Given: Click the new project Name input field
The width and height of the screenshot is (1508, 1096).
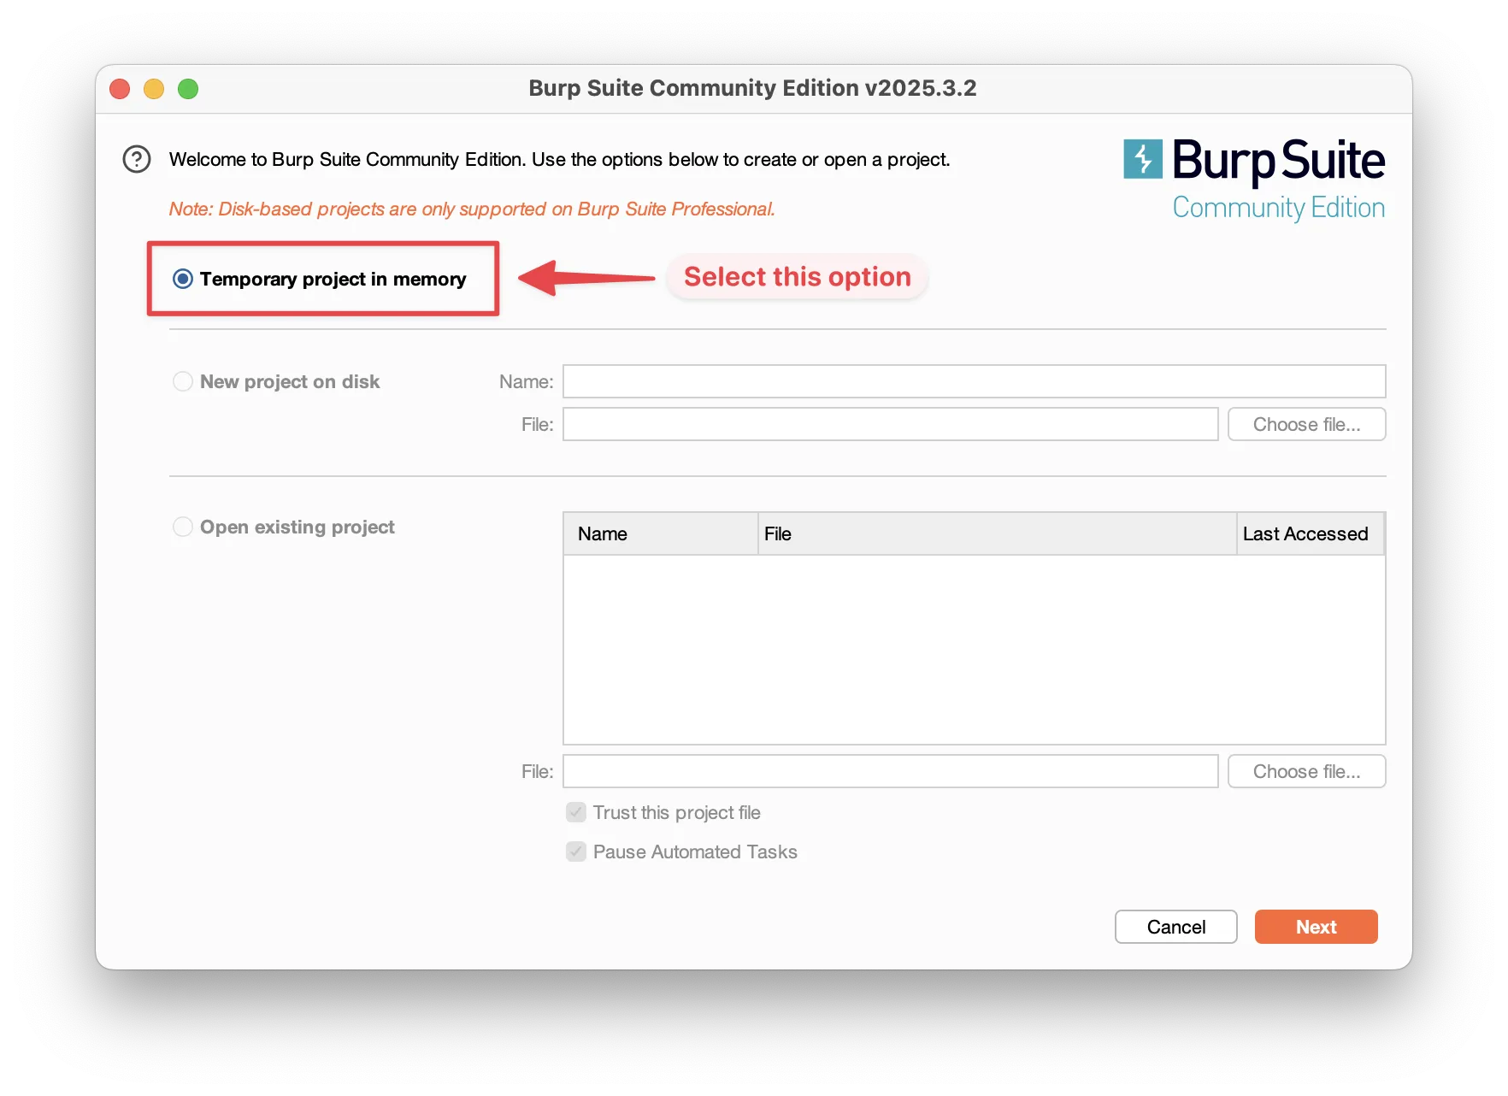Looking at the screenshot, I should click(973, 382).
